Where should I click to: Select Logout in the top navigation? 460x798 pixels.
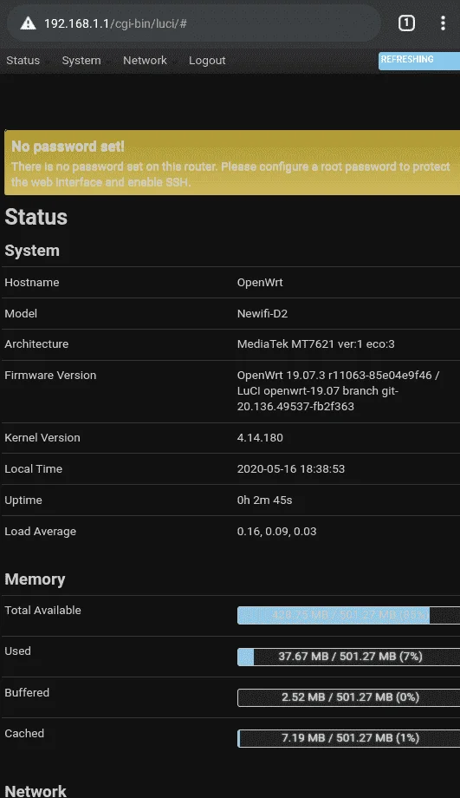click(207, 60)
